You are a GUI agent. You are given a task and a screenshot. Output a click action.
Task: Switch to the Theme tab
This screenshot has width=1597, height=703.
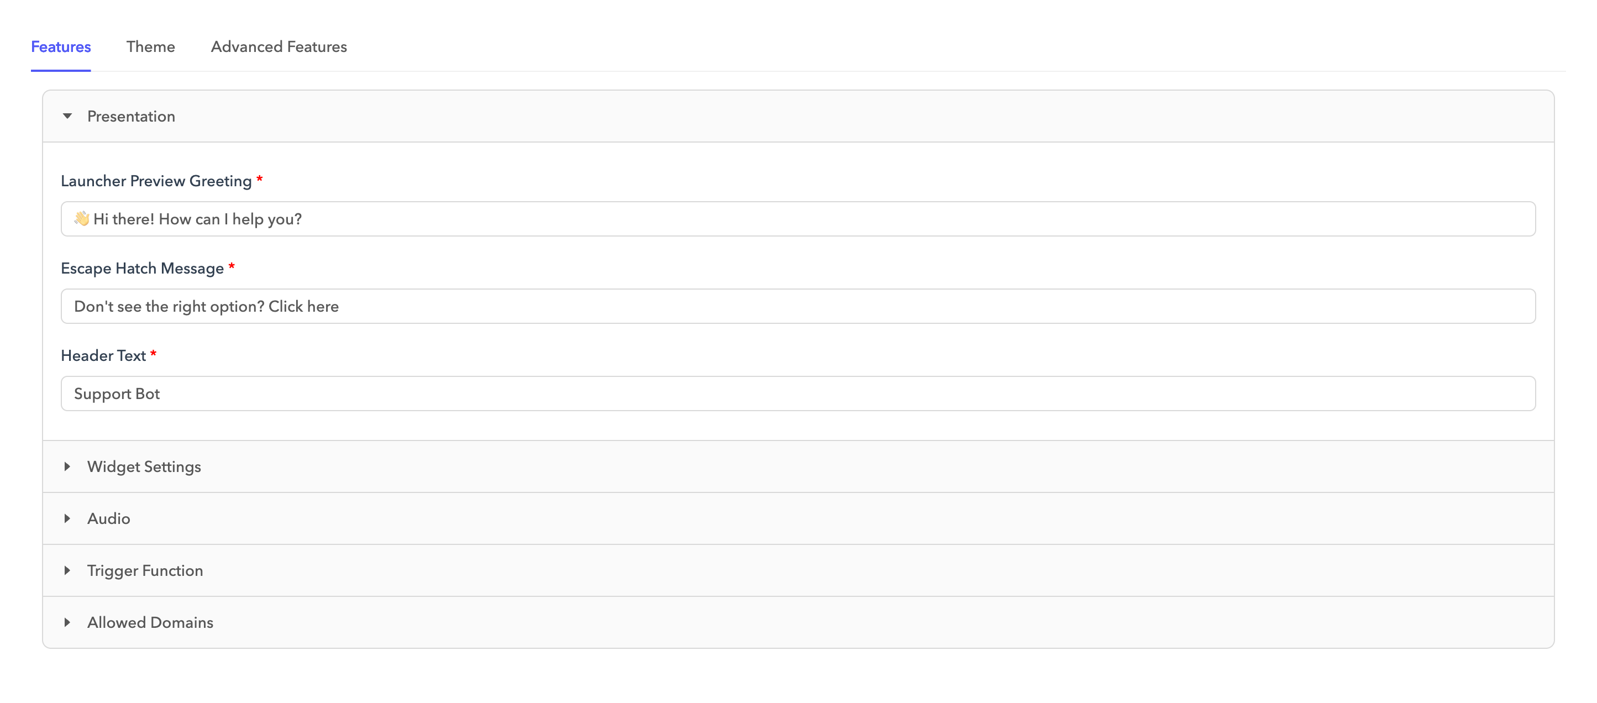pos(151,46)
